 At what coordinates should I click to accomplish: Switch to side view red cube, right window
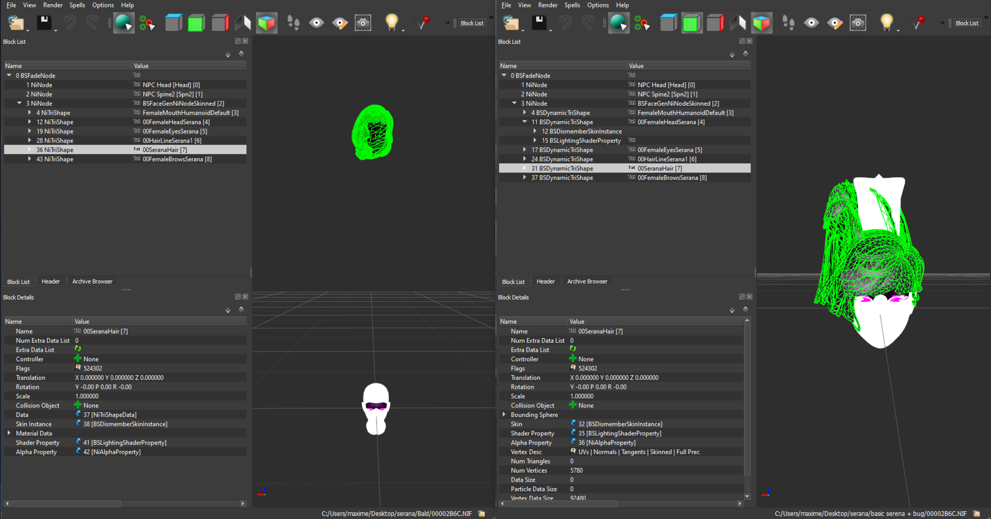[715, 23]
